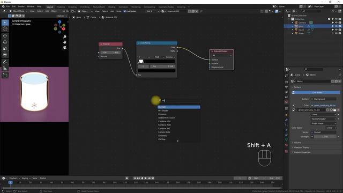Click the blue Use Nodes button in World
Viewport: 343px width, 193px height.
(316, 93)
